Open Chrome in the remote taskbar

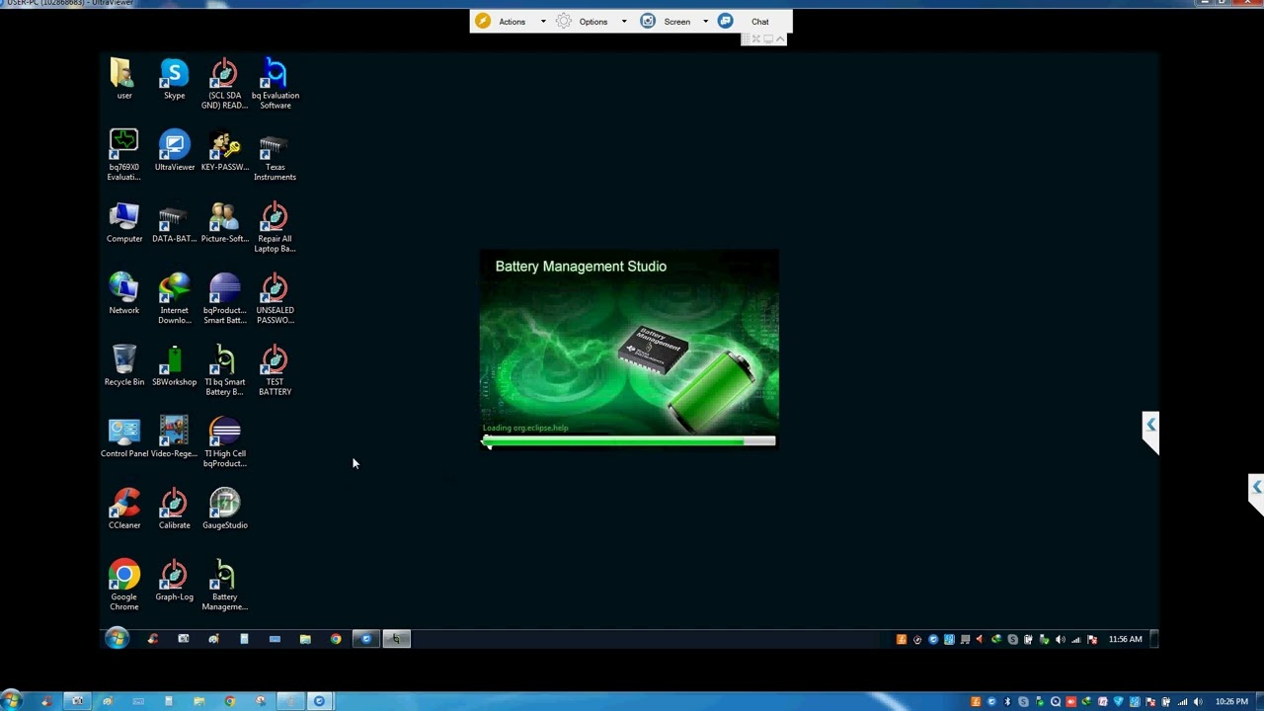(x=336, y=639)
